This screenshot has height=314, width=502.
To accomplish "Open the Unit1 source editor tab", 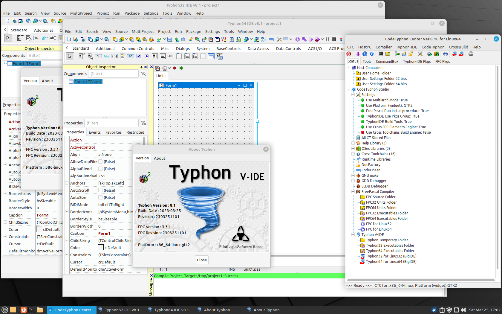I will click(x=161, y=76).
